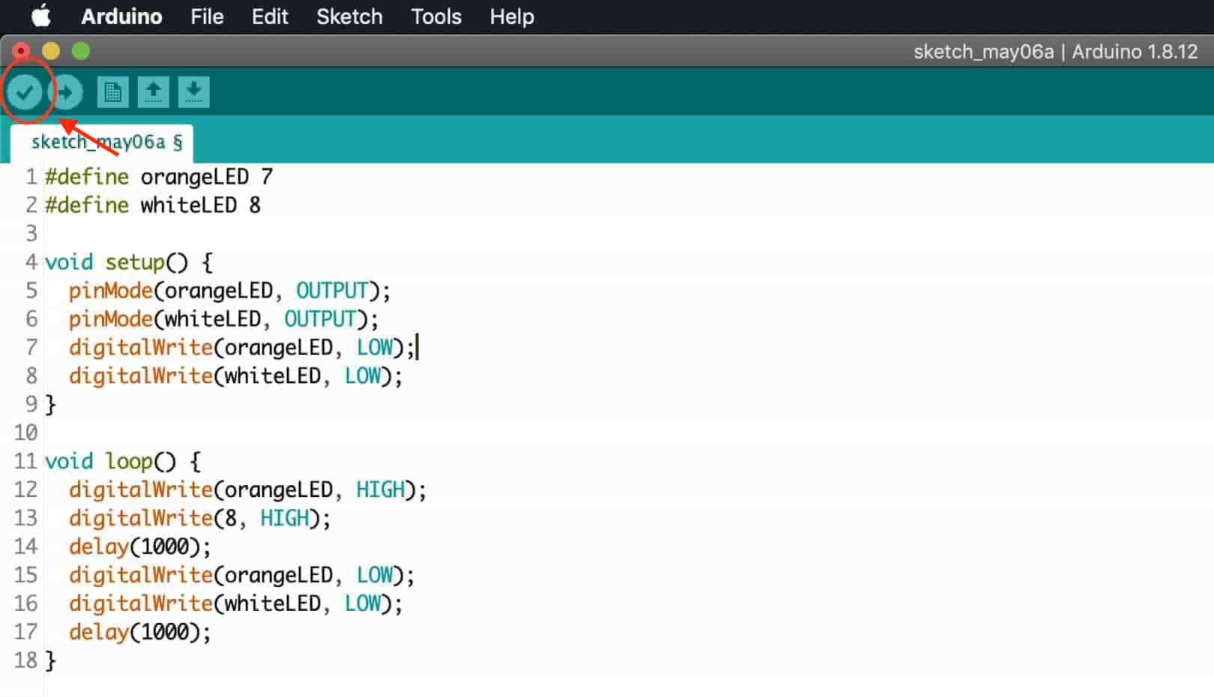Click 'pinMode(orangeLED, OUTPUT);' line
Image resolution: width=1214 pixels, height=697 pixels.
coord(230,290)
